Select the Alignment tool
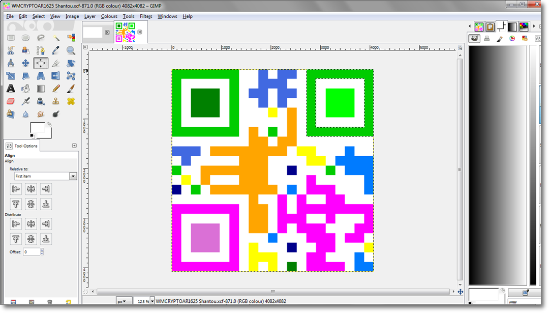 (41, 63)
